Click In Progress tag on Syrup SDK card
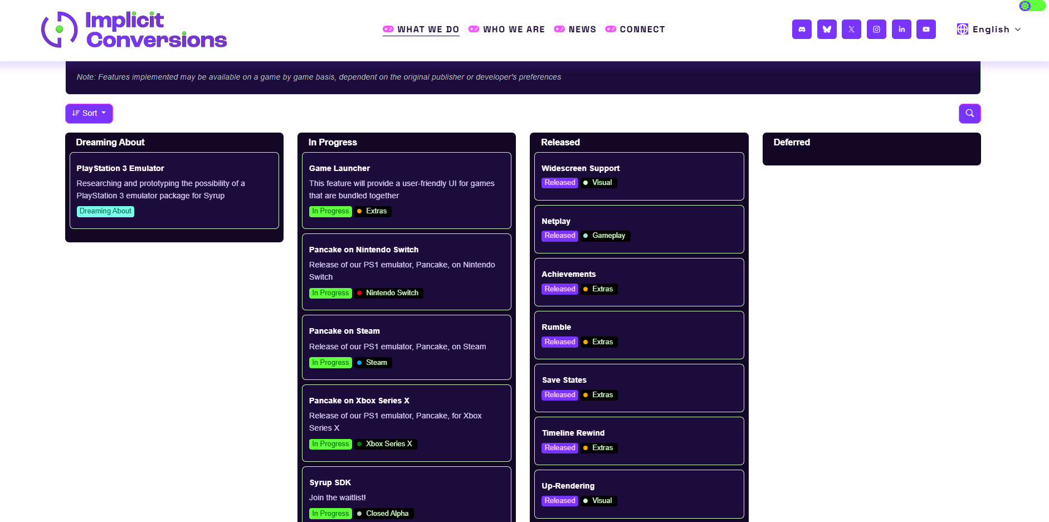 click(x=330, y=514)
